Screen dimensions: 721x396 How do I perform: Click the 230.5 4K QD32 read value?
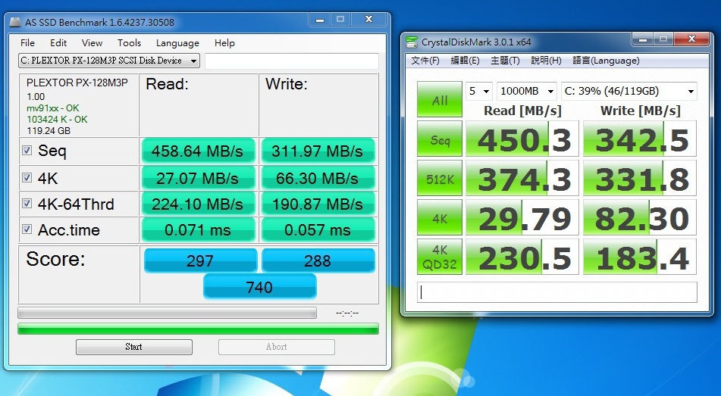[x=522, y=257]
